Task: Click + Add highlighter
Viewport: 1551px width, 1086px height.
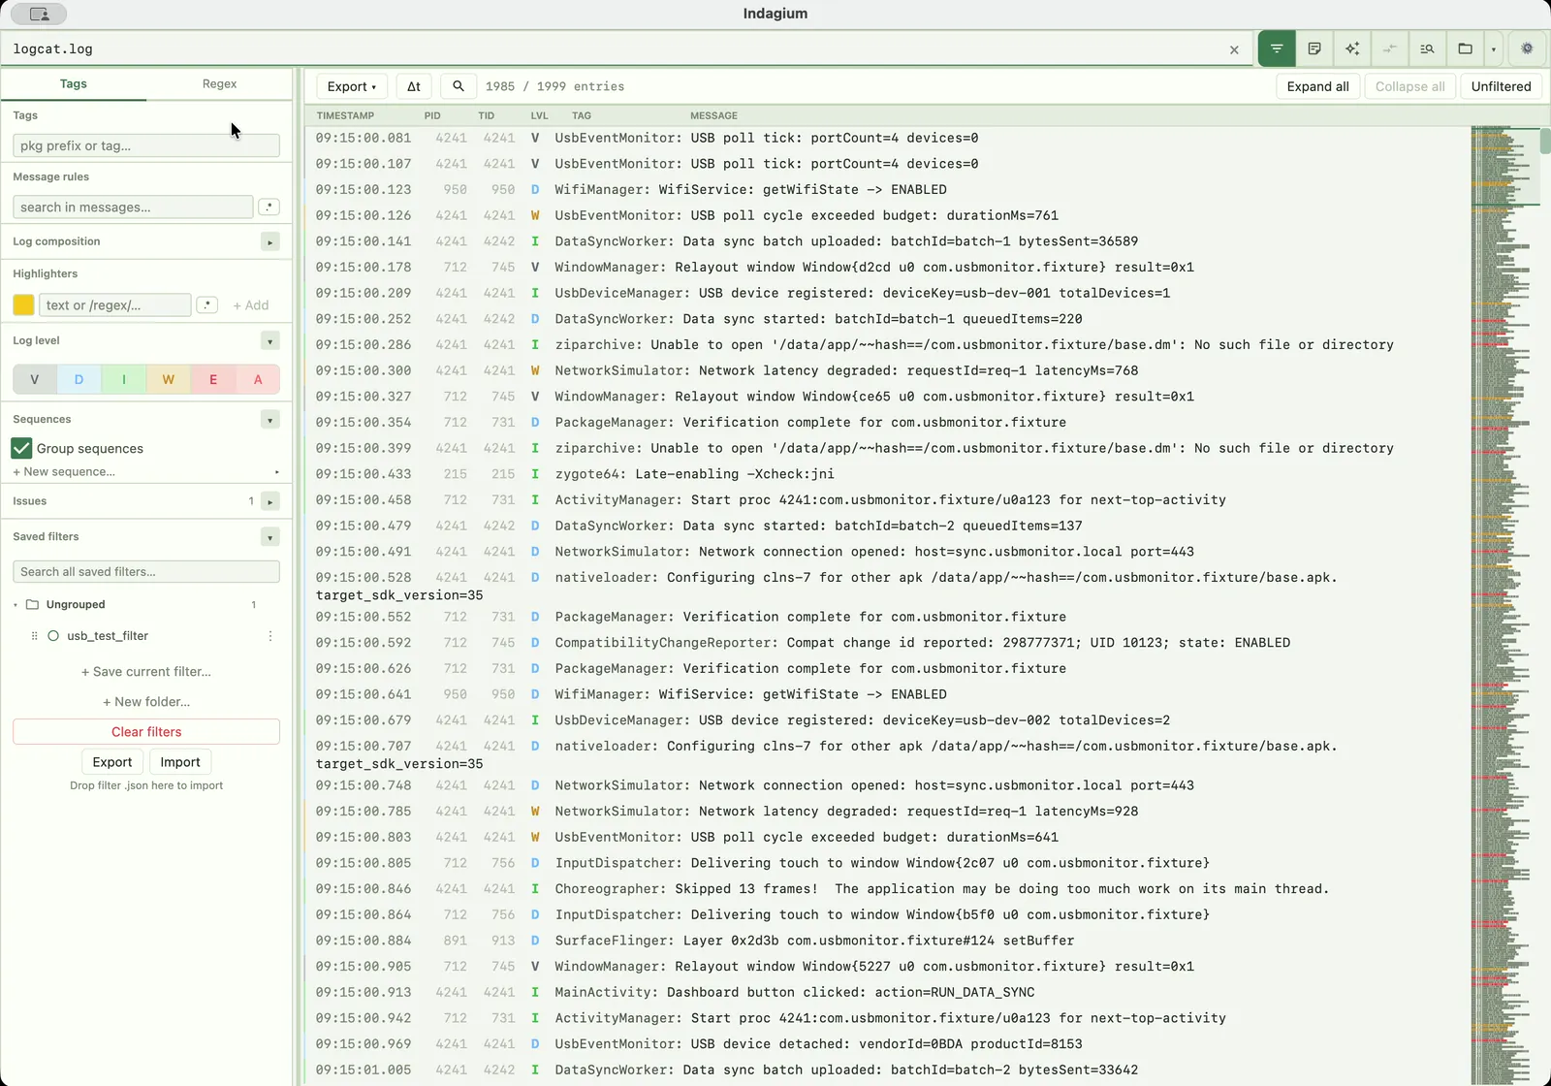Action: point(251,304)
